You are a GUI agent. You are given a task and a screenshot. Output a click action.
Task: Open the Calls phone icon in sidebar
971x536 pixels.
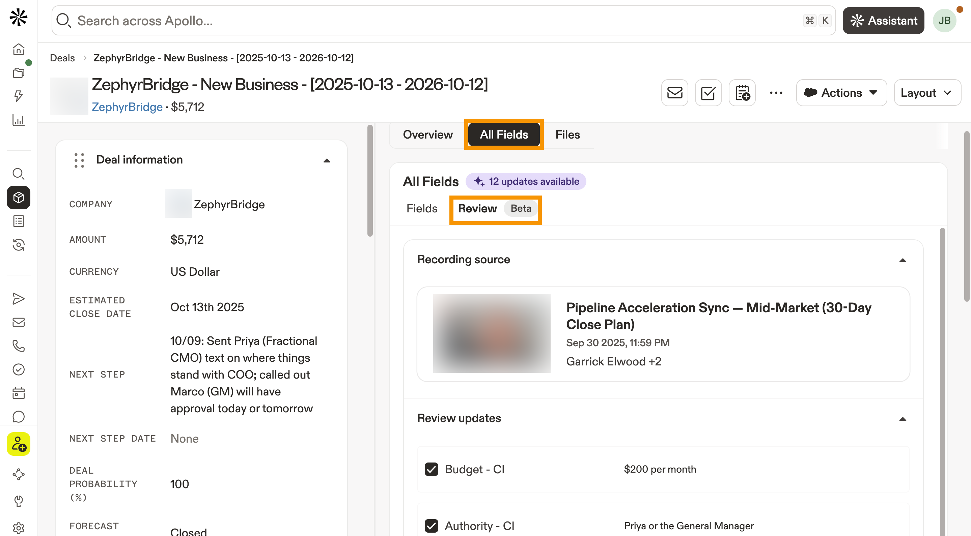(x=19, y=346)
